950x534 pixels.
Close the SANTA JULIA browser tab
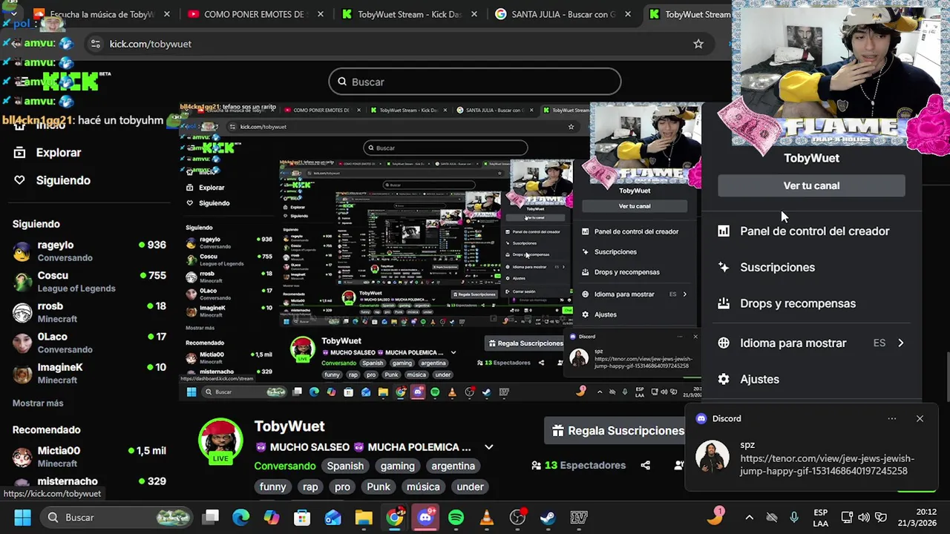click(628, 14)
